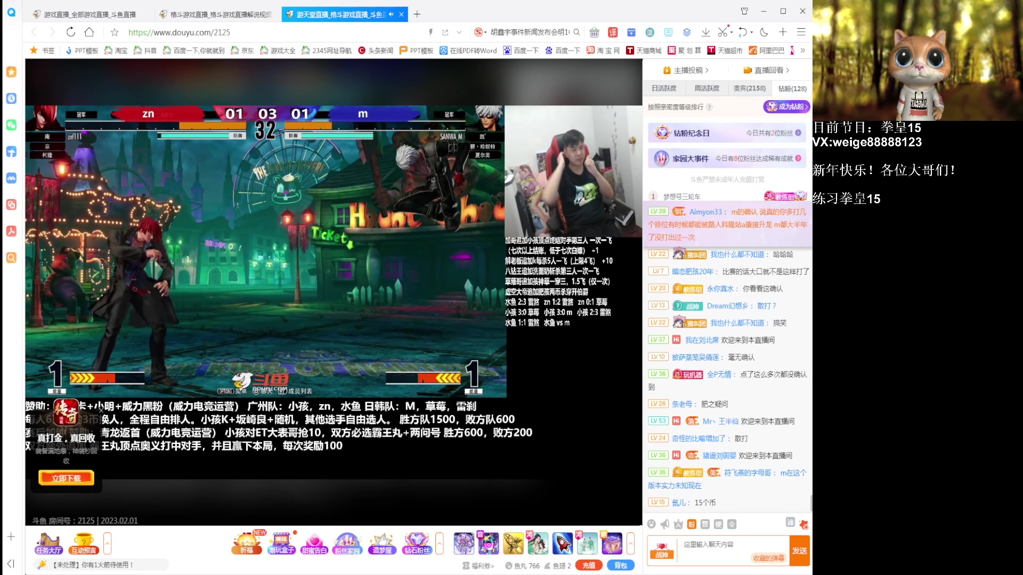Open the 淘宝 bookmark
1023x575 pixels.
116,51
